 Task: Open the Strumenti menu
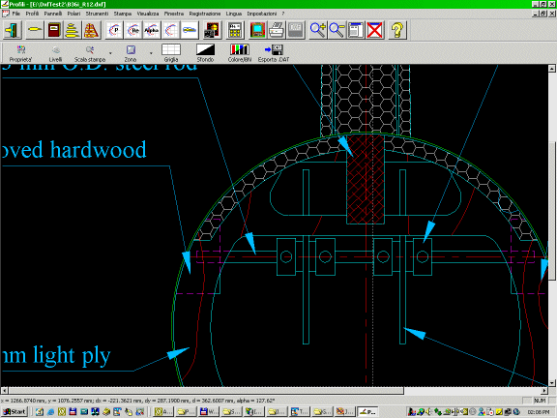coord(97,14)
